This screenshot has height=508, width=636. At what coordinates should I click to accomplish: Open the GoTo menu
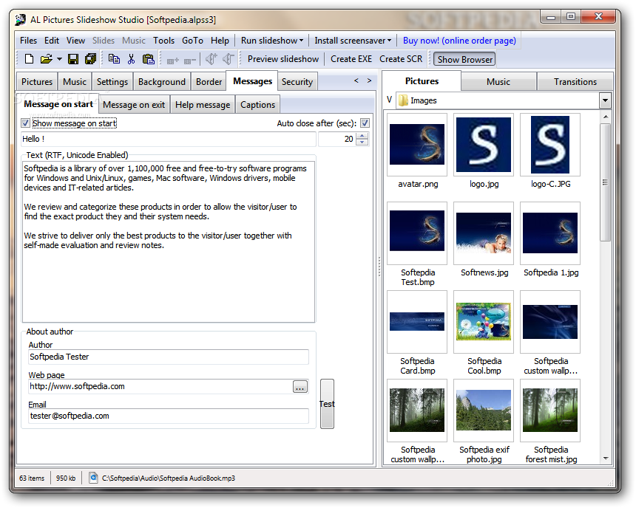192,41
